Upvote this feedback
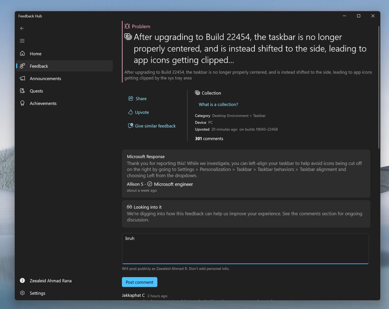 click(138, 112)
